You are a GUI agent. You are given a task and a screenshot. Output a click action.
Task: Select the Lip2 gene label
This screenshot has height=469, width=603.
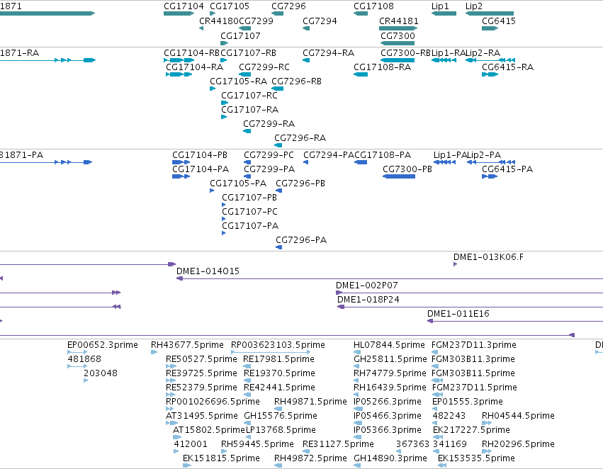click(x=474, y=6)
